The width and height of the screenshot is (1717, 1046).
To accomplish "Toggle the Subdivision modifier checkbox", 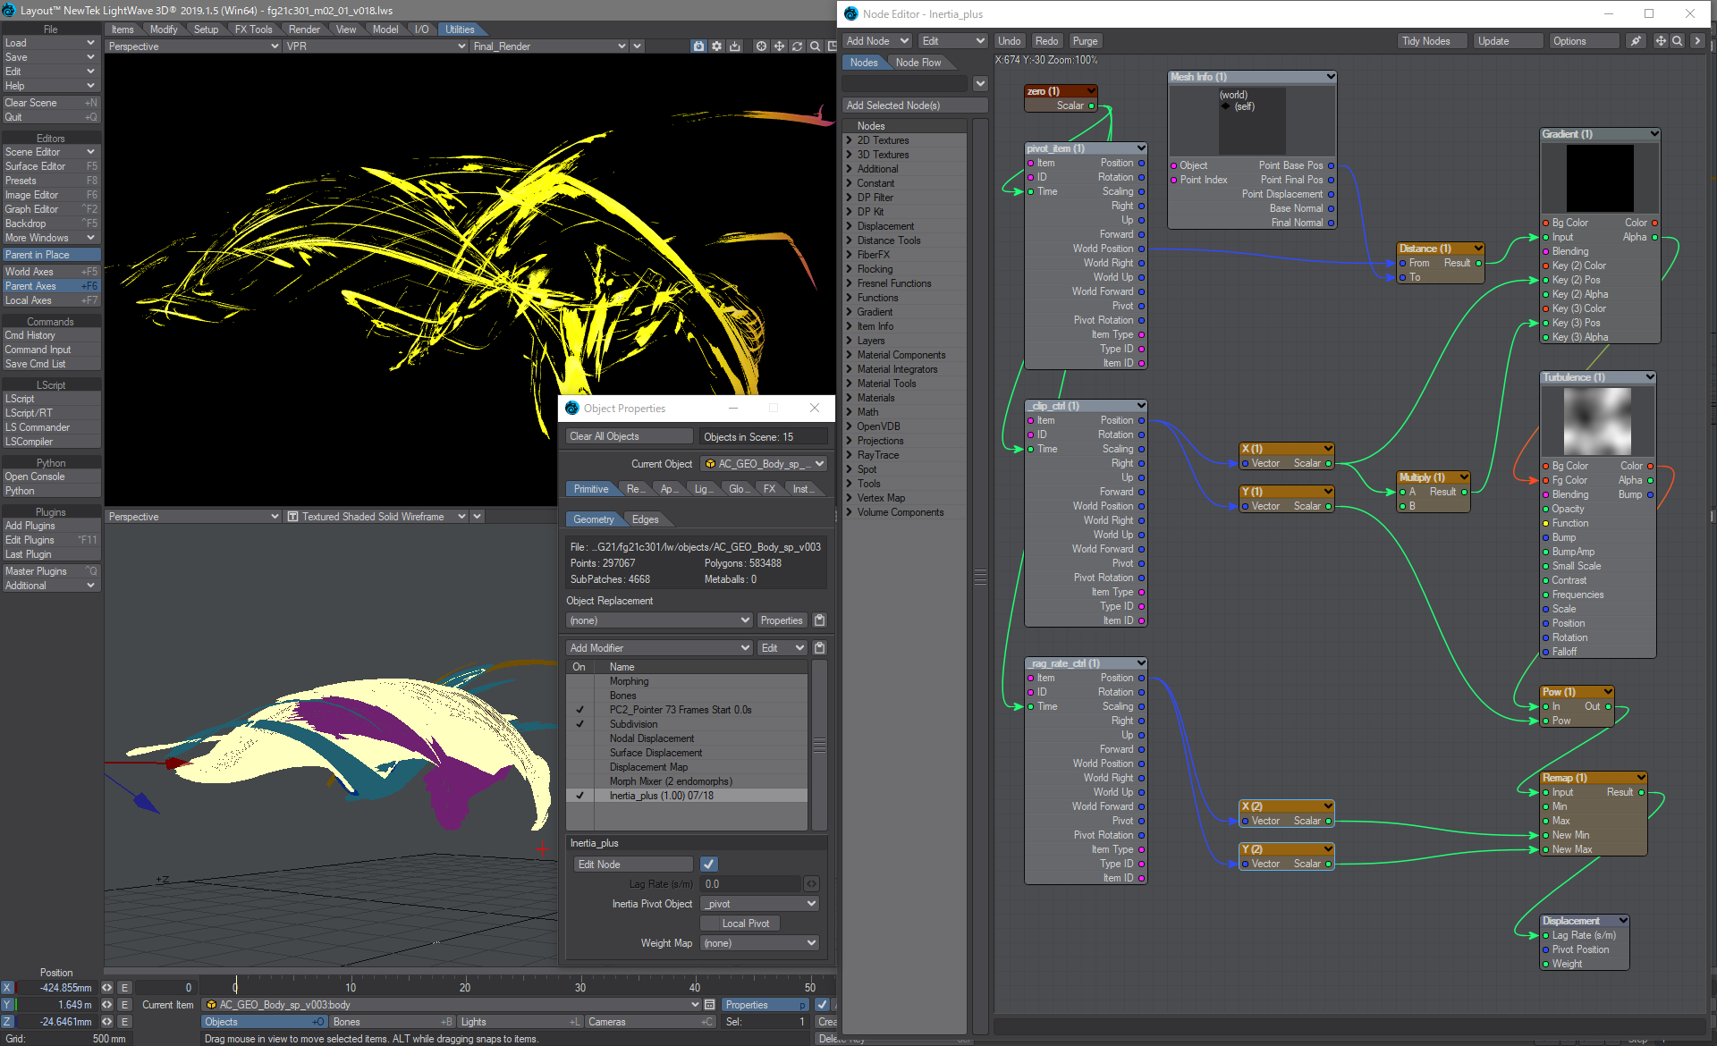I will (x=580, y=722).
